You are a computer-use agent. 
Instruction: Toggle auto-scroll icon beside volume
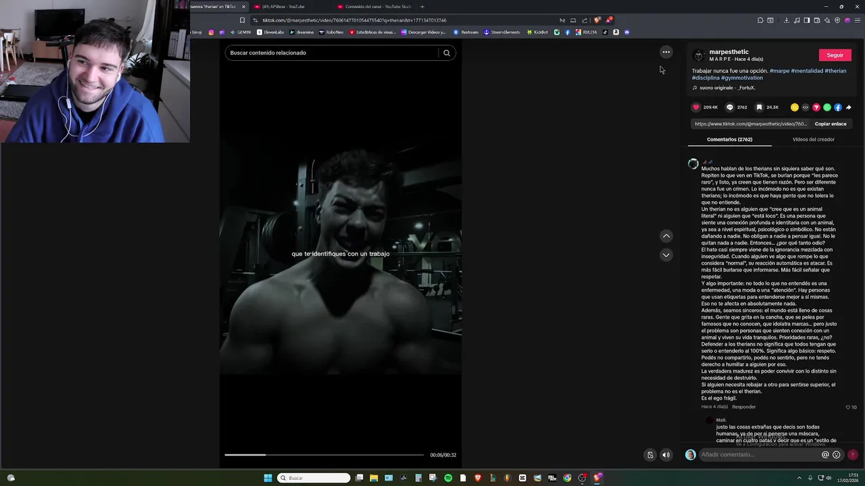(650, 455)
